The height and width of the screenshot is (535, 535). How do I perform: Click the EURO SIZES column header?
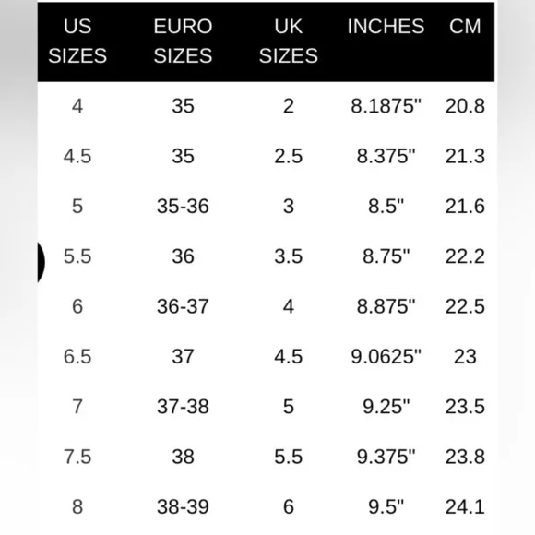tap(183, 41)
